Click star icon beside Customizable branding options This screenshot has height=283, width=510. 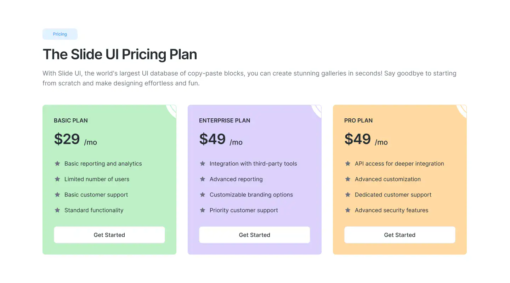pos(203,195)
